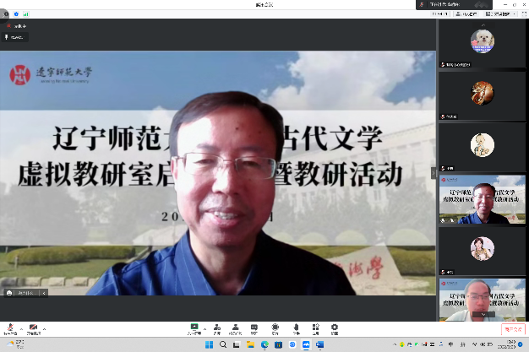
Task: Expand the arrow beside Share Screen
Action: coord(205,328)
